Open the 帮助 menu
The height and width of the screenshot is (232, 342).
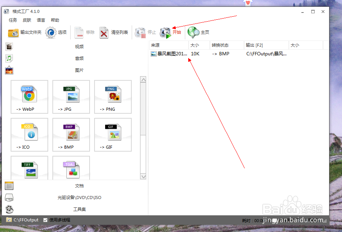point(55,20)
